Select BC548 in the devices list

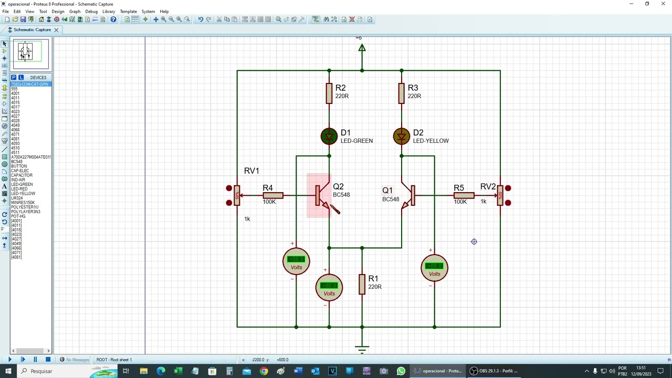point(17,162)
